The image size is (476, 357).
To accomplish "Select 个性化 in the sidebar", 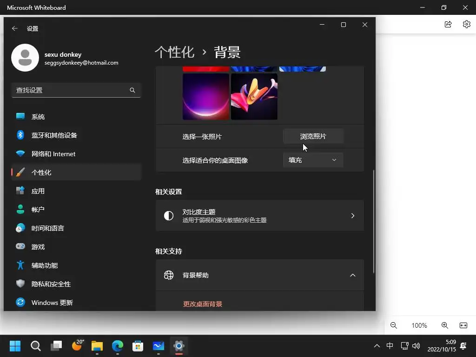I will click(x=76, y=172).
